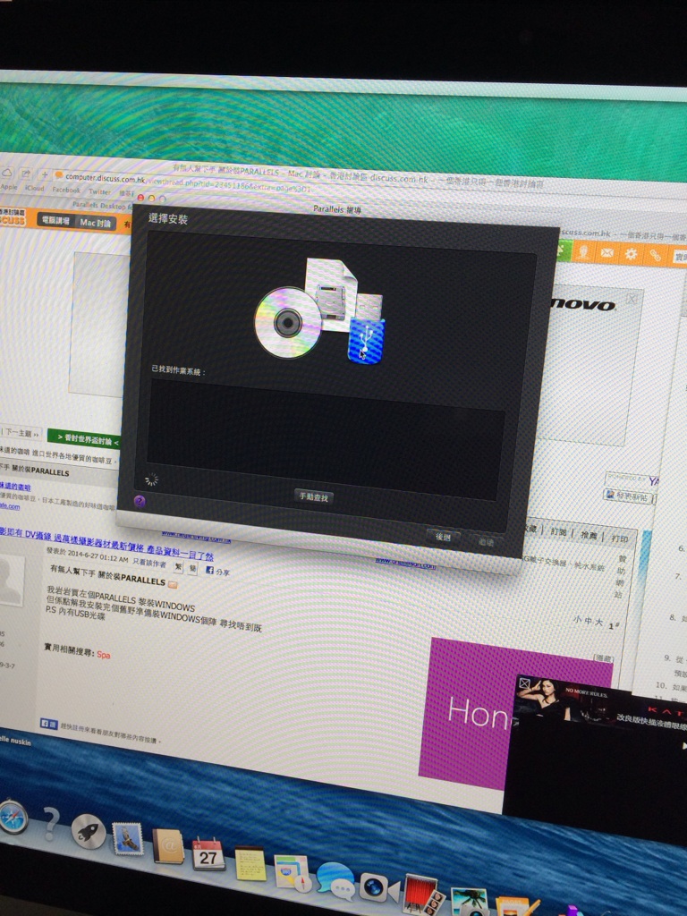
Task: Open Photo Booth icon in Dock
Action: 423,894
